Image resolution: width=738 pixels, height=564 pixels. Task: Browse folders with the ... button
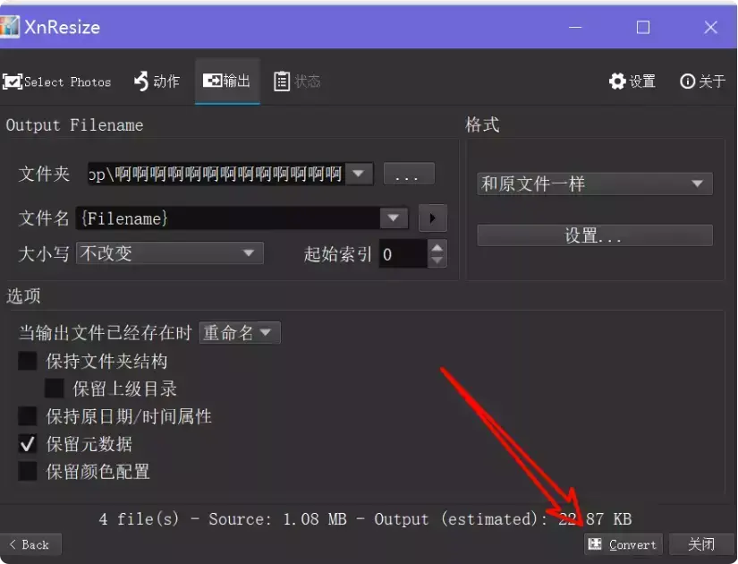(408, 174)
